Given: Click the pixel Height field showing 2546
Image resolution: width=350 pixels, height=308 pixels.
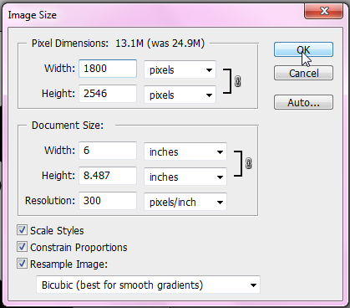Looking at the screenshot, I should click(x=108, y=94).
